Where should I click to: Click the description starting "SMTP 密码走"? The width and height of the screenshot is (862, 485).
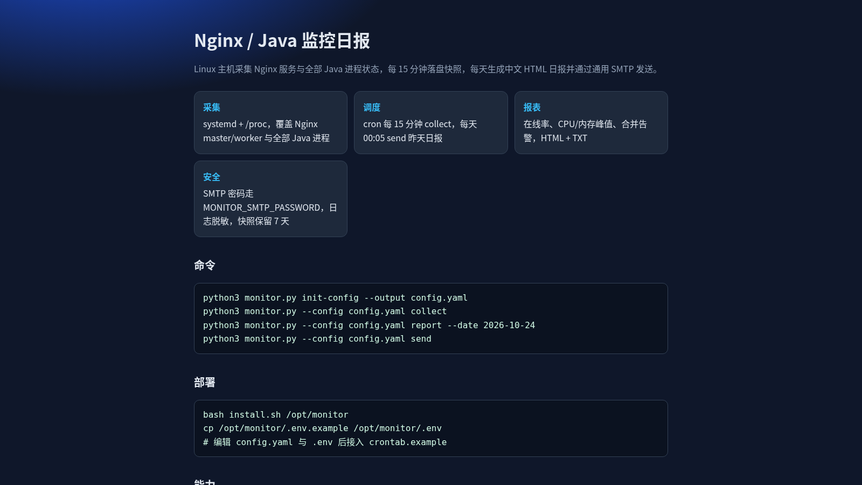click(270, 207)
